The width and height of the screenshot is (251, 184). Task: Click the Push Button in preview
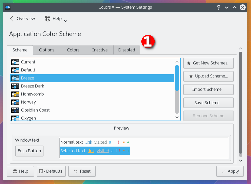tap(29, 151)
